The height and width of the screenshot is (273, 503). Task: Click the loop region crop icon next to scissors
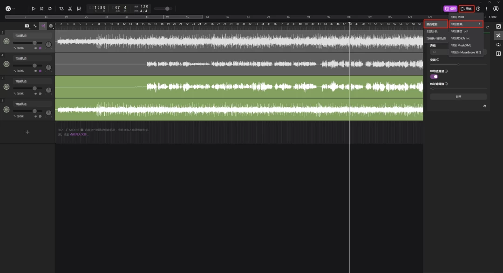click(61, 9)
